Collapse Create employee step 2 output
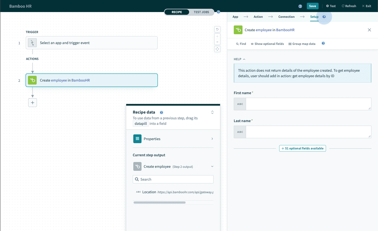378x231 pixels. click(212, 166)
